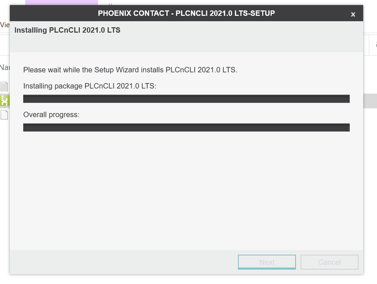Screen dimensions: 377x284
Task: Click the Overall progress label
Action: click(x=51, y=115)
